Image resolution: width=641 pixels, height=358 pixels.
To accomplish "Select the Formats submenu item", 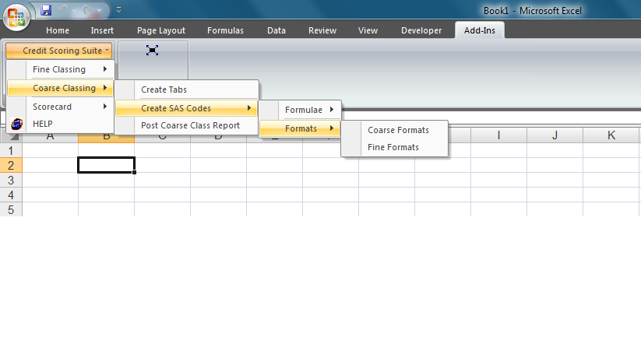I will (x=300, y=128).
